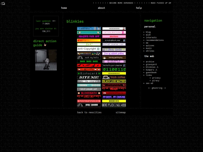Click the scrolling marquee text at top
This screenshot has height=152, width=203.
(x=132, y=3)
